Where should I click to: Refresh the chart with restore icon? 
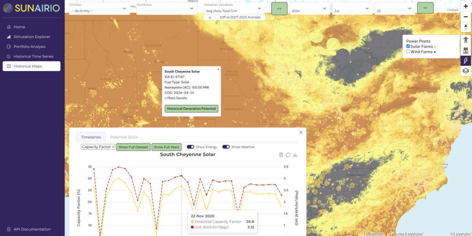pyautogui.click(x=288, y=155)
